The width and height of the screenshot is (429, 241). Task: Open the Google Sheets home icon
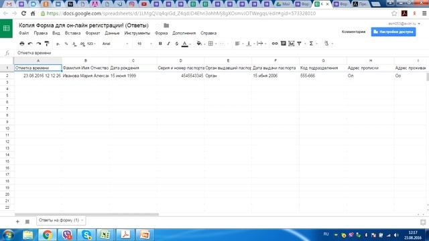point(6,28)
